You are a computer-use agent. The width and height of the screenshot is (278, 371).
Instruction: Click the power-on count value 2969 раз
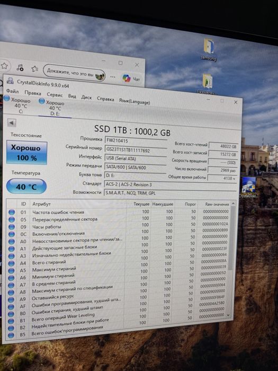(222, 170)
